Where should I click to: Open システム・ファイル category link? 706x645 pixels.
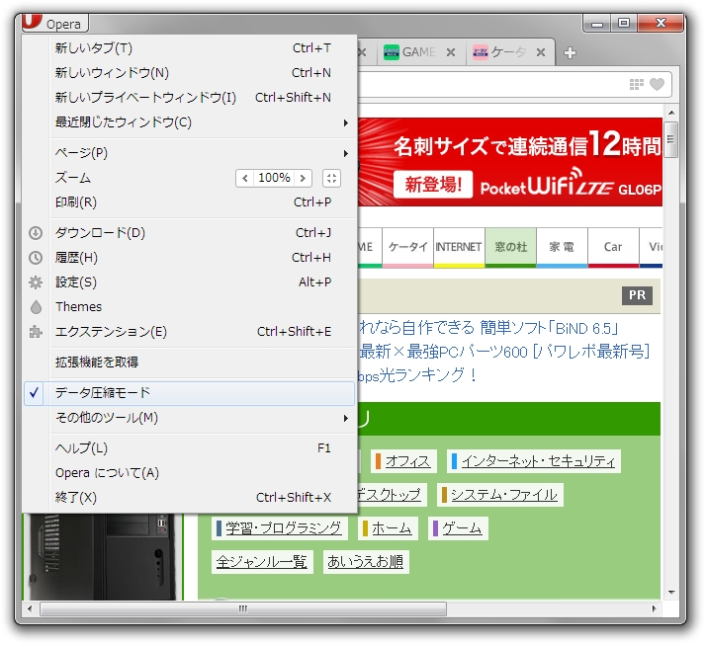(x=504, y=495)
